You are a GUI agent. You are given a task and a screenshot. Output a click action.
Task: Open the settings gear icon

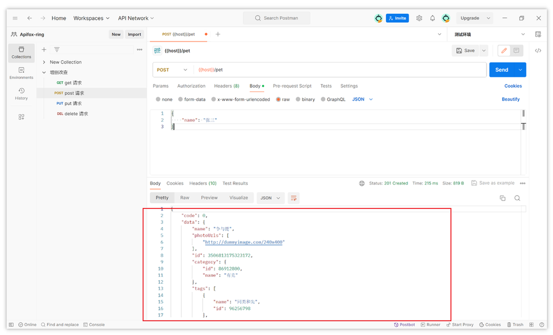(x=419, y=18)
